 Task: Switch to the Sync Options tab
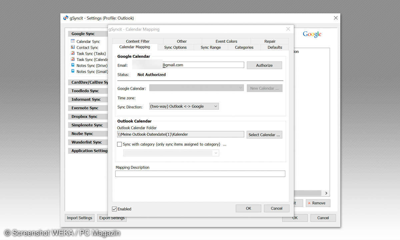175,47
